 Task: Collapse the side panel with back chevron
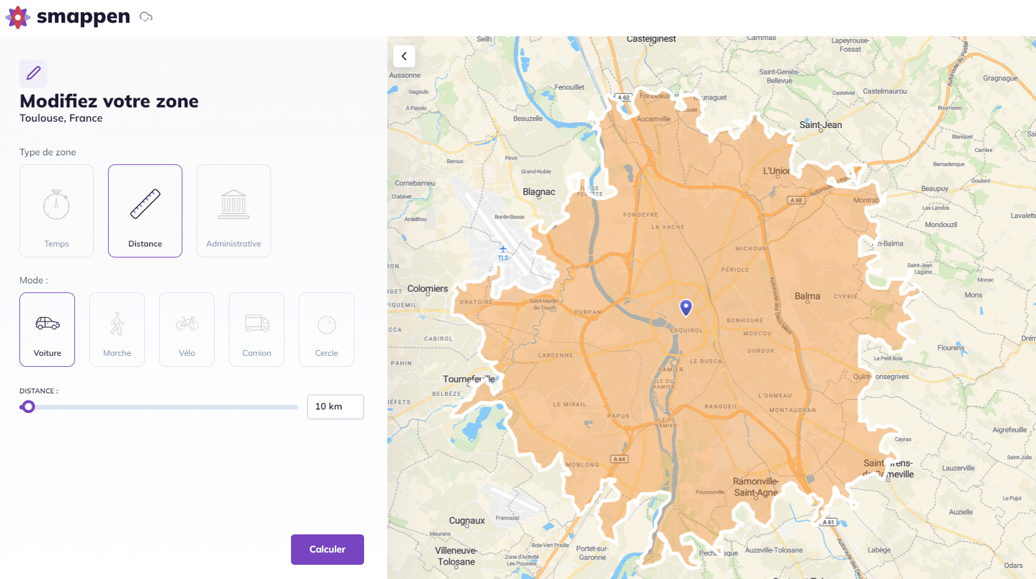(404, 56)
